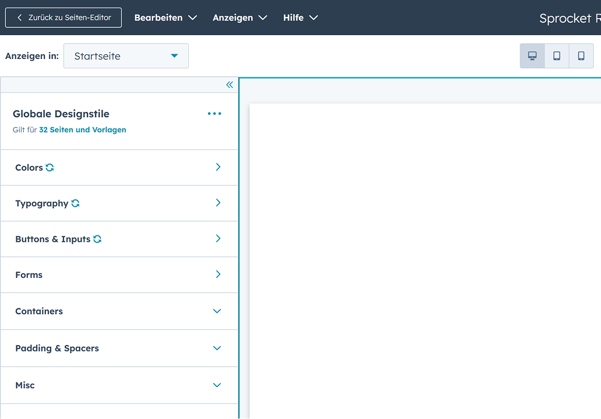601x419 pixels.
Task: Open the 32 Seiten und Vorlagen link
Action: pos(82,130)
